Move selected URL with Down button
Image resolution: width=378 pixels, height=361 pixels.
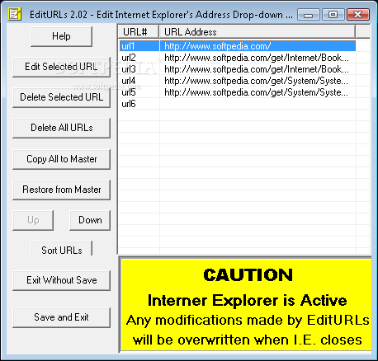(90, 220)
